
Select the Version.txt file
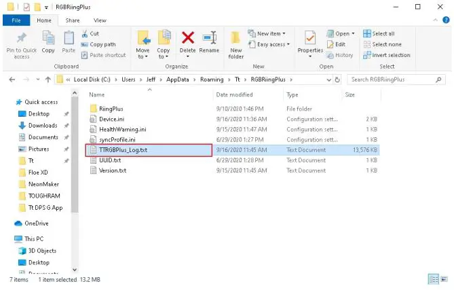pyautogui.click(x=113, y=170)
